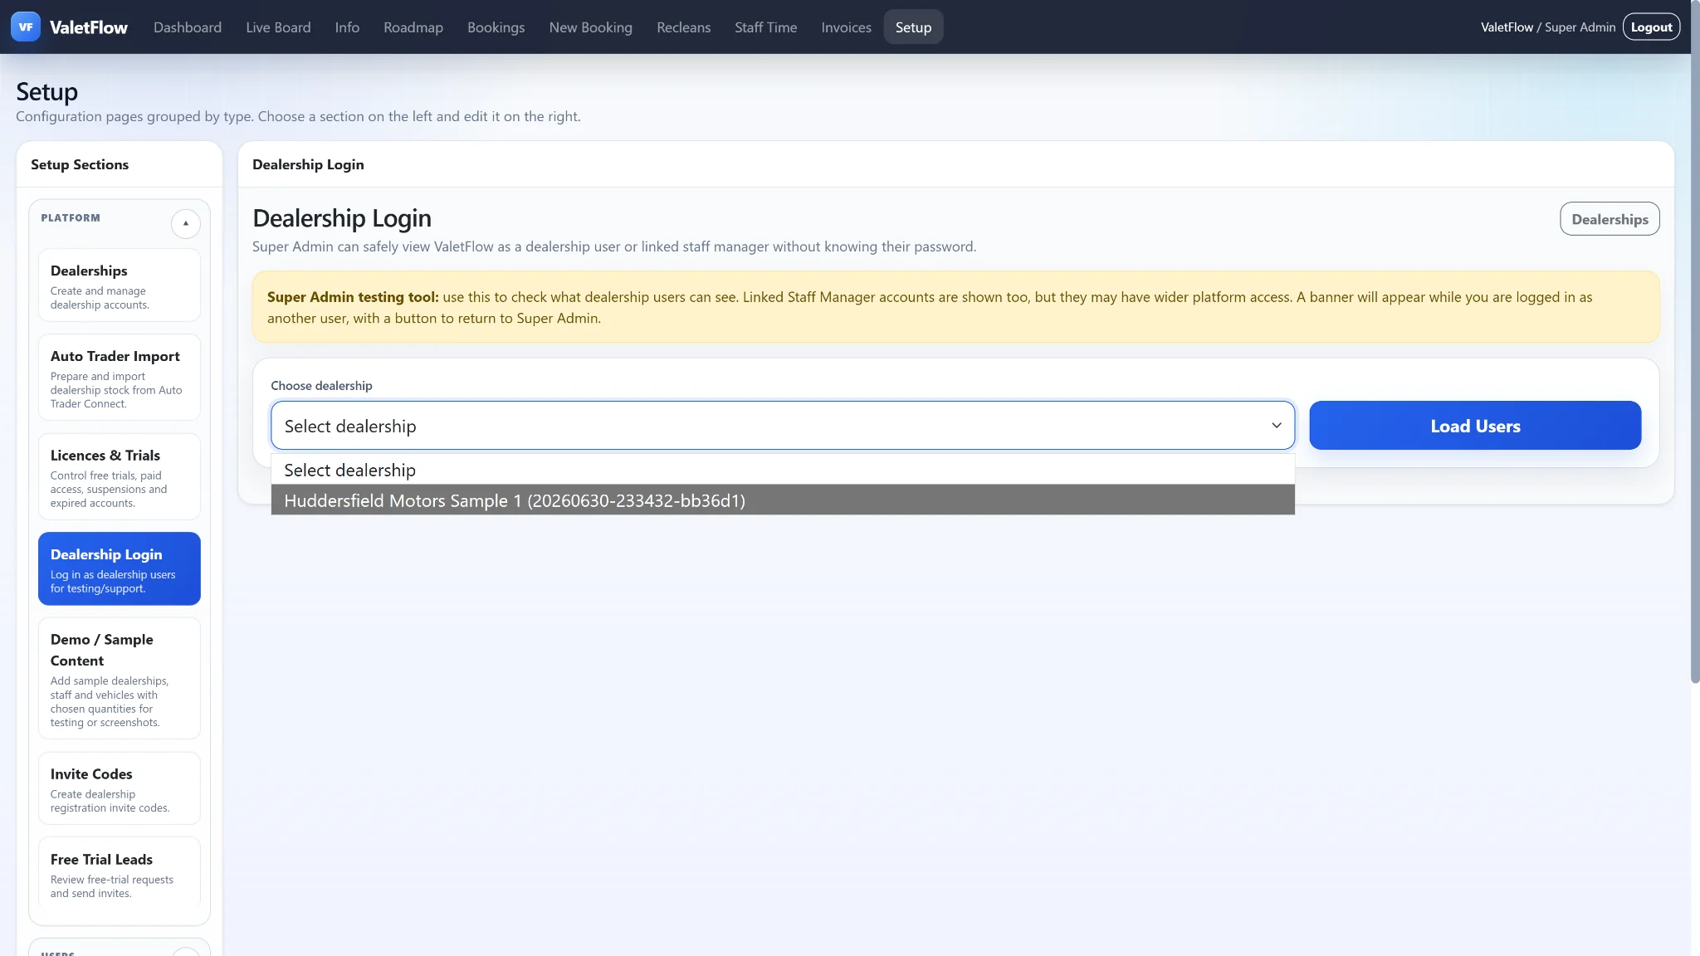Open Licences & Trials section
The width and height of the screenshot is (1700, 956).
120,477
